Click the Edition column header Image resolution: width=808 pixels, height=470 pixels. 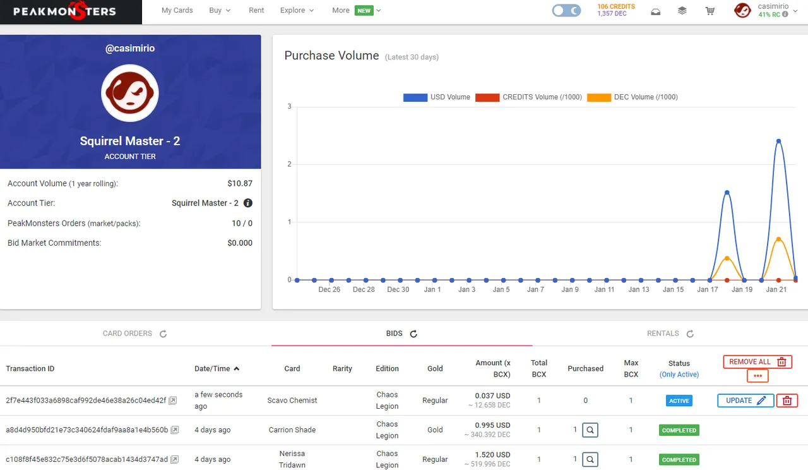[x=387, y=368]
